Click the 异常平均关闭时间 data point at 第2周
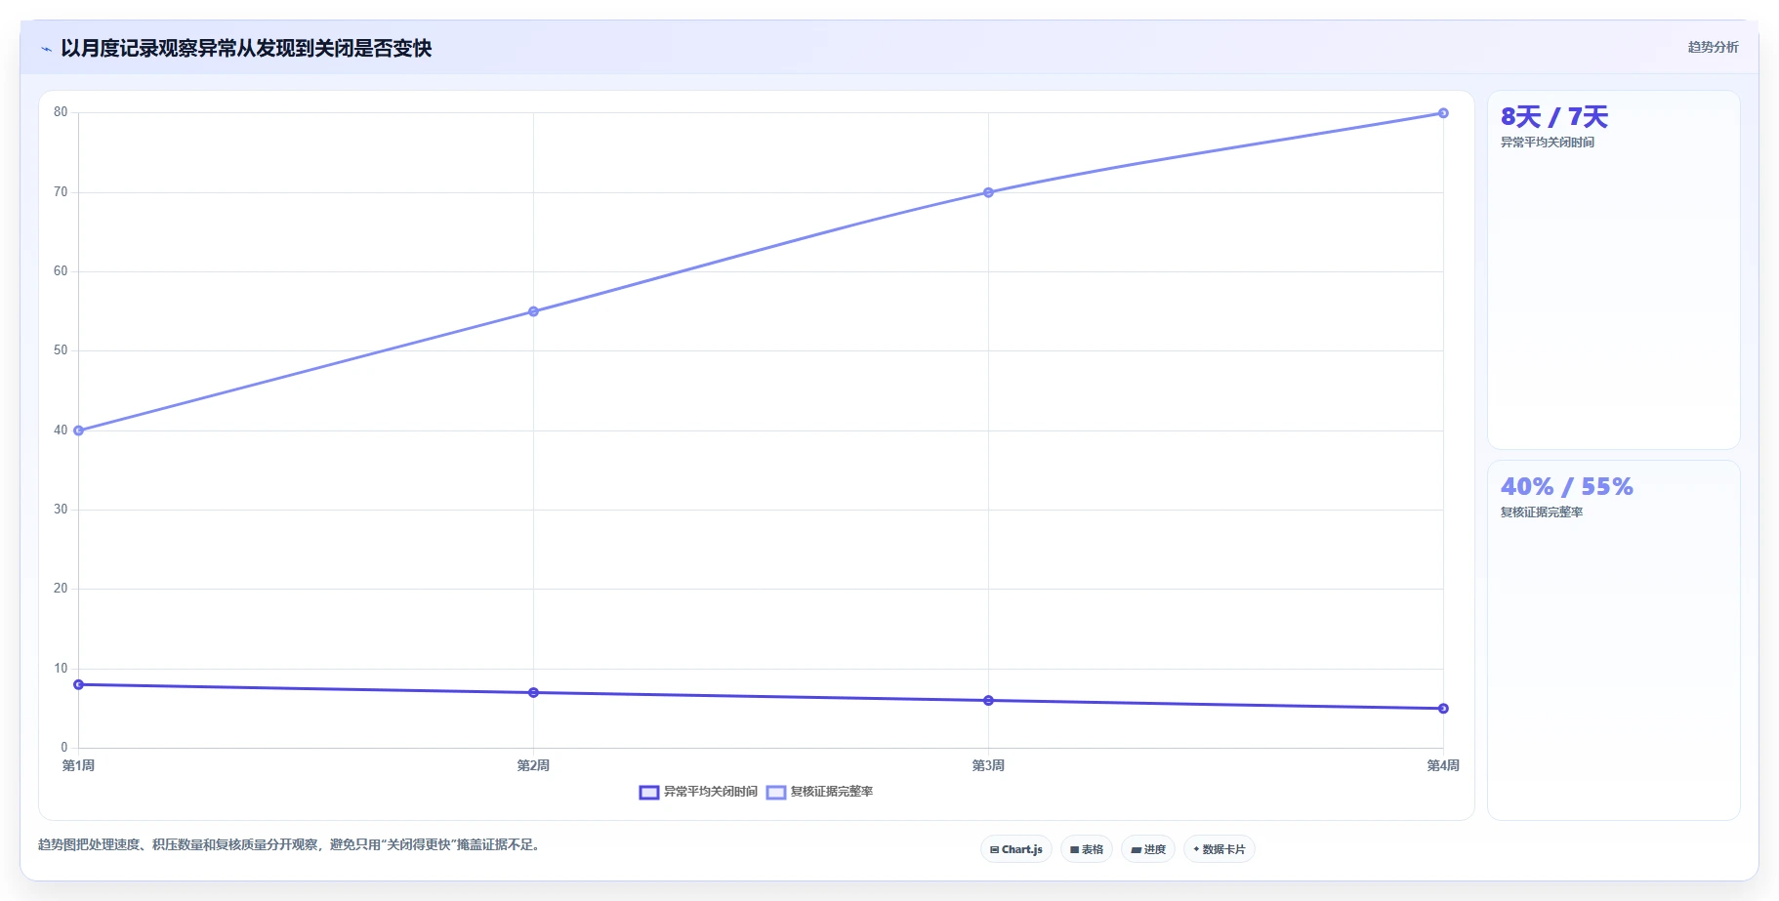The image size is (1779, 901). click(533, 693)
